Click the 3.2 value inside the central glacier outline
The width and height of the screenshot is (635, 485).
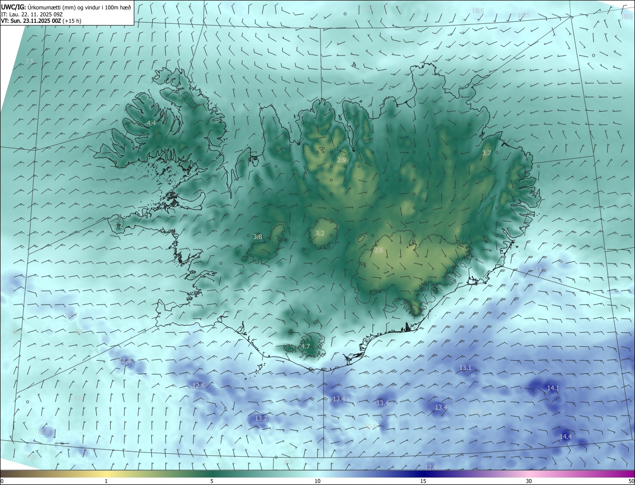click(x=320, y=233)
